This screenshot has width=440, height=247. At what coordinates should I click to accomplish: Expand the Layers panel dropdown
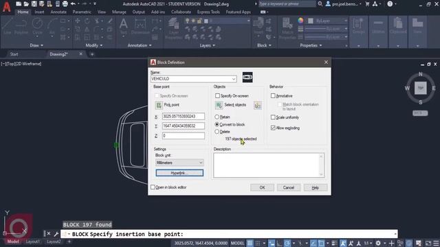point(207,45)
